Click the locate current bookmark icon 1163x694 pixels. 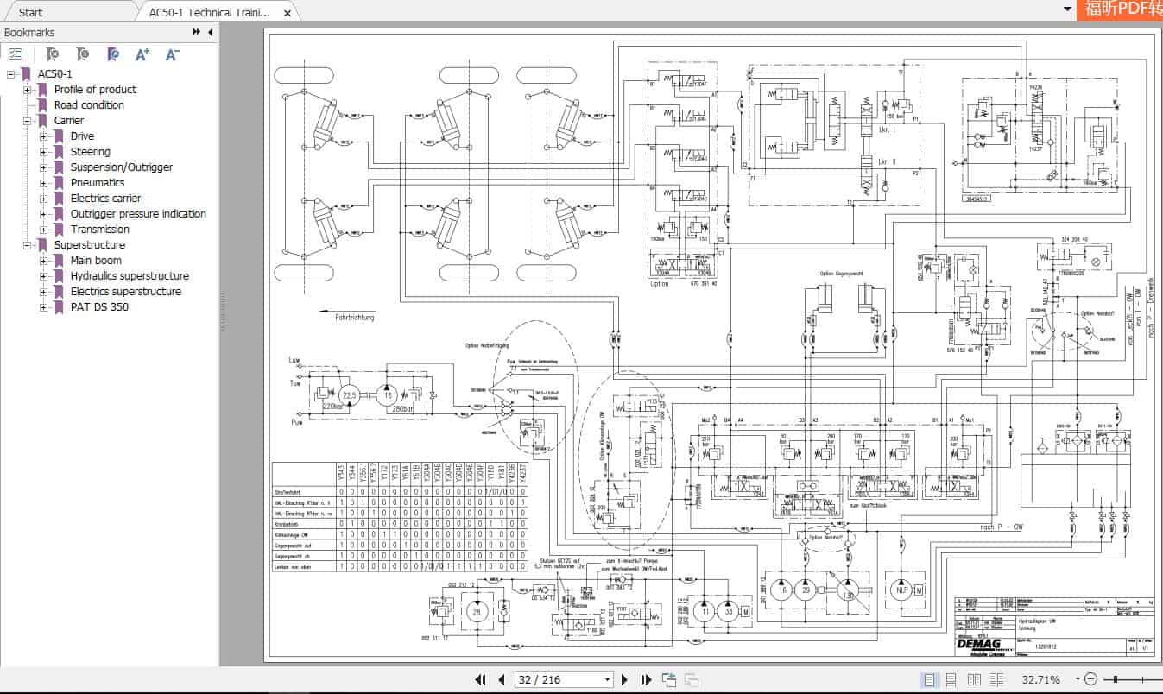pos(111,54)
